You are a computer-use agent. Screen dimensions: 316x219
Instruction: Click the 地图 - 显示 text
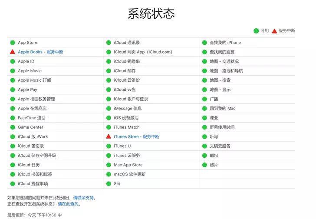220,90
